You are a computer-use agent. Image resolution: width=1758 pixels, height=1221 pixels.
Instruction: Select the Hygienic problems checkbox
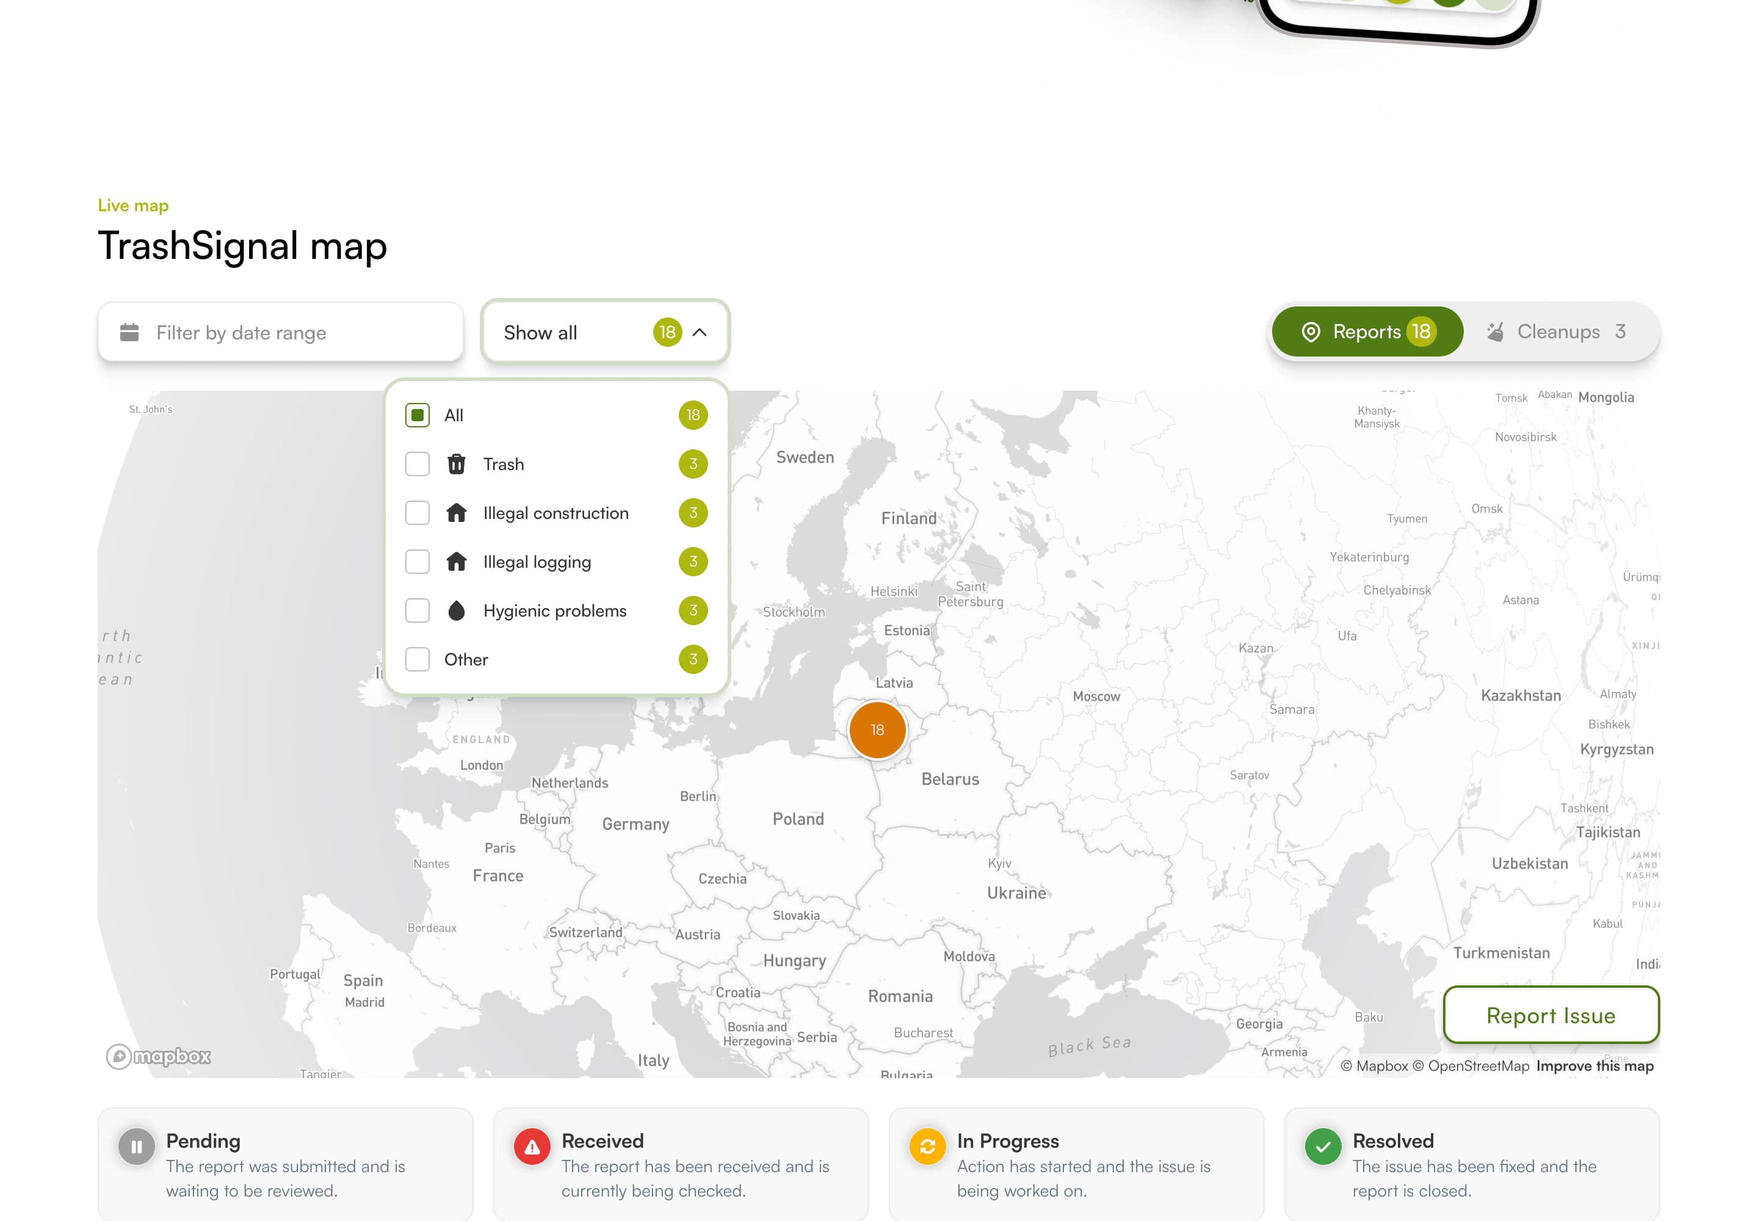click(x=417, y=610)
